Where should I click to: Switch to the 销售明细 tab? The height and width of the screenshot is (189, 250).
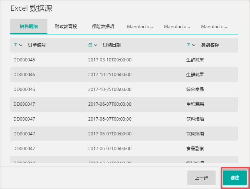point(29,27)
